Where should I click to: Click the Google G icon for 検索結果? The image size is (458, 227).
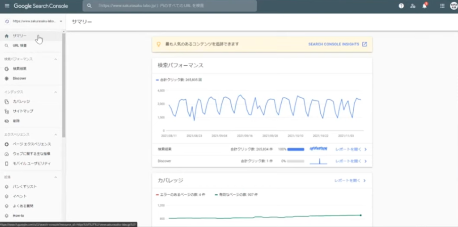coord(7,69)
